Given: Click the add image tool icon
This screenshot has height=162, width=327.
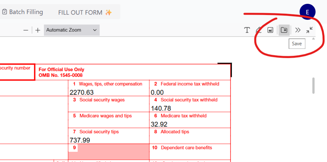Looking at the screenshot, I should pos(270,30).
